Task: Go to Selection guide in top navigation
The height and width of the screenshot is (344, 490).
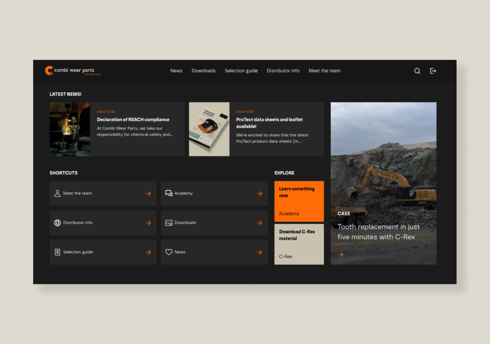Action: tap(241, 71)
